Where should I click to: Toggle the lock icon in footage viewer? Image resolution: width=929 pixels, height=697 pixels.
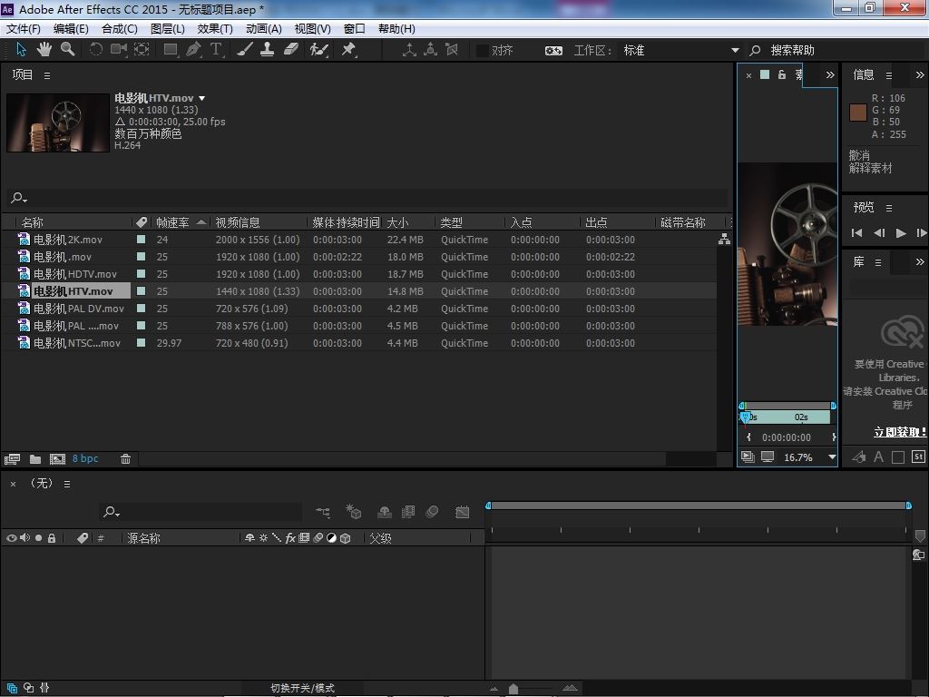(x=781, y=74)
